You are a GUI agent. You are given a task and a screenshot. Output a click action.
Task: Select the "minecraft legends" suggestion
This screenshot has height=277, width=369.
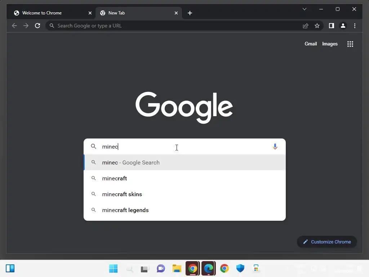(185, 210)
